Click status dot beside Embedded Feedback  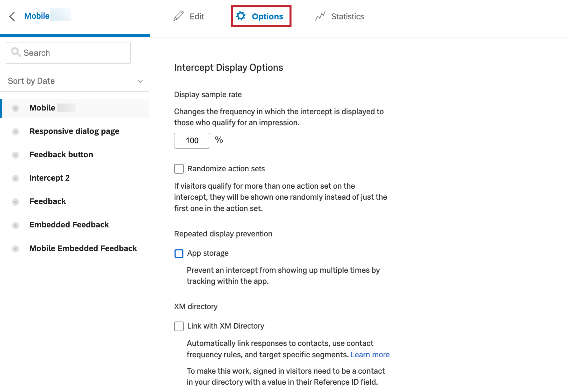(x=15, y=225)
